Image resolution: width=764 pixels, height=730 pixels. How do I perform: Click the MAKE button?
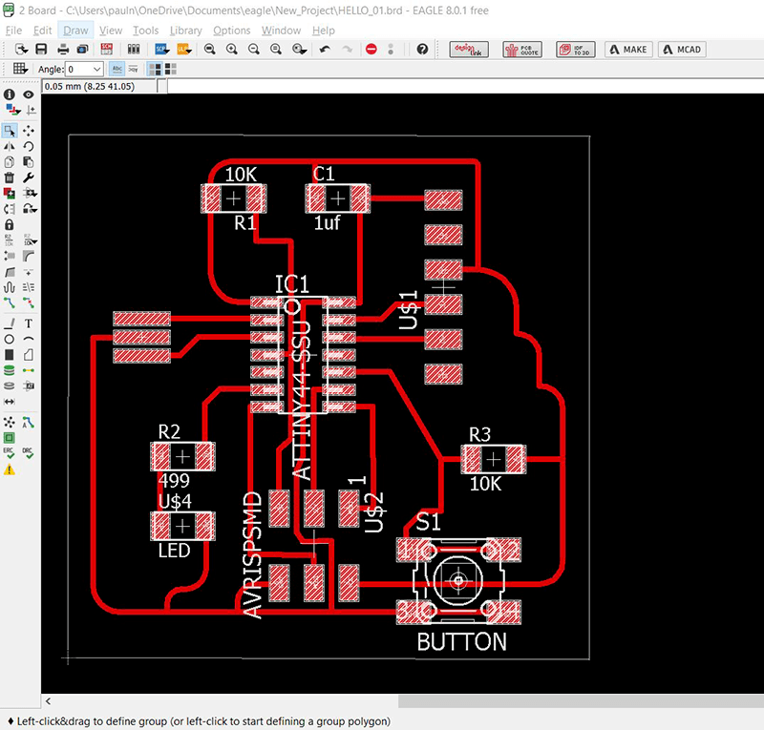pos(627,49)
